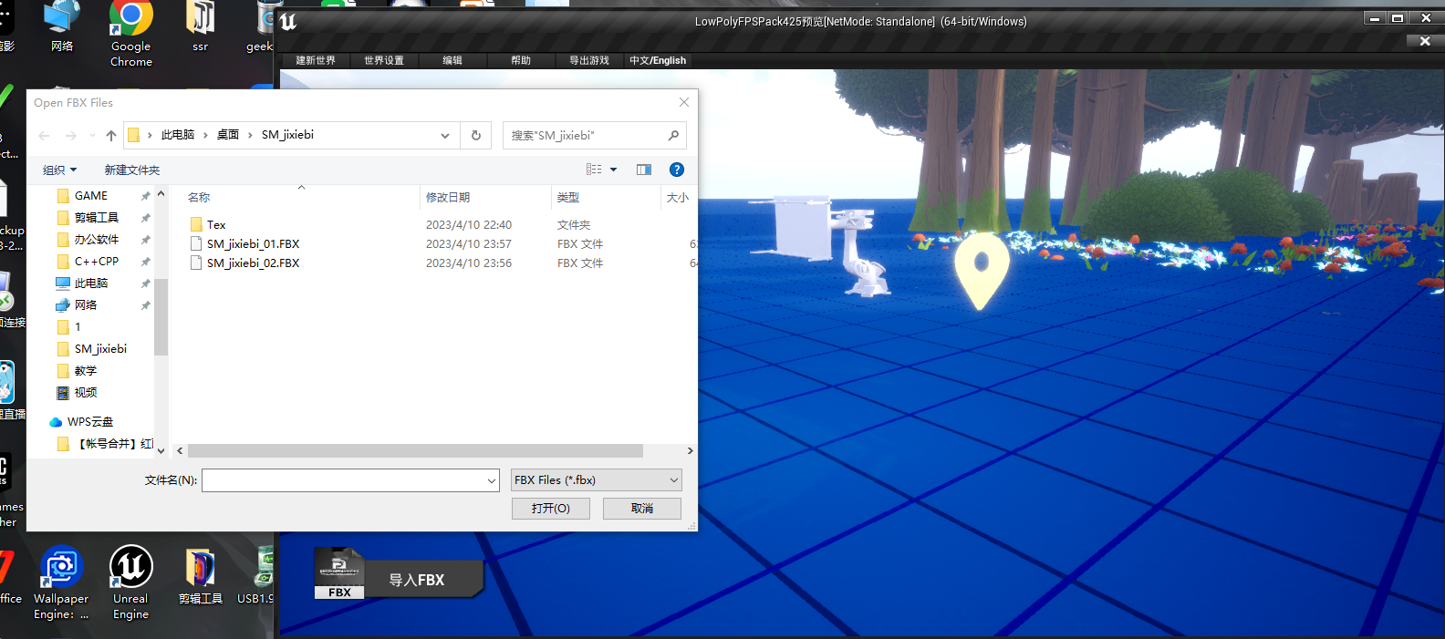Click the yellow location pin marker in viewport
1445x639 pixels.
(x=982, y=270)
